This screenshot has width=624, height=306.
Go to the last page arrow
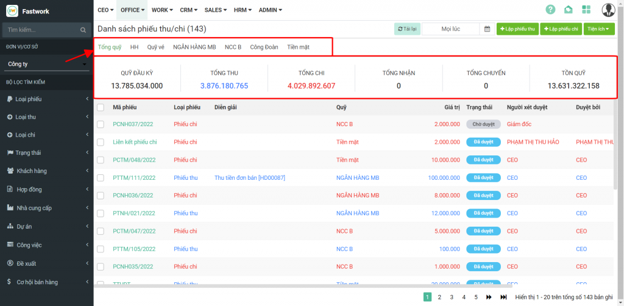click(x=503, y=297)
